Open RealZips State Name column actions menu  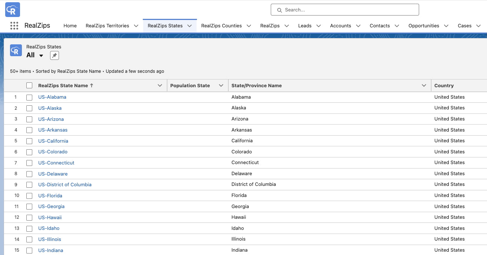160,85
